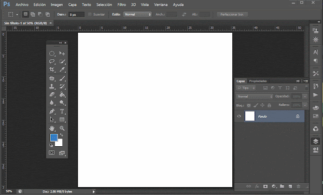Create a new layer
The width and height of the screenshot is (323, 195).
[x=290, y=186]
